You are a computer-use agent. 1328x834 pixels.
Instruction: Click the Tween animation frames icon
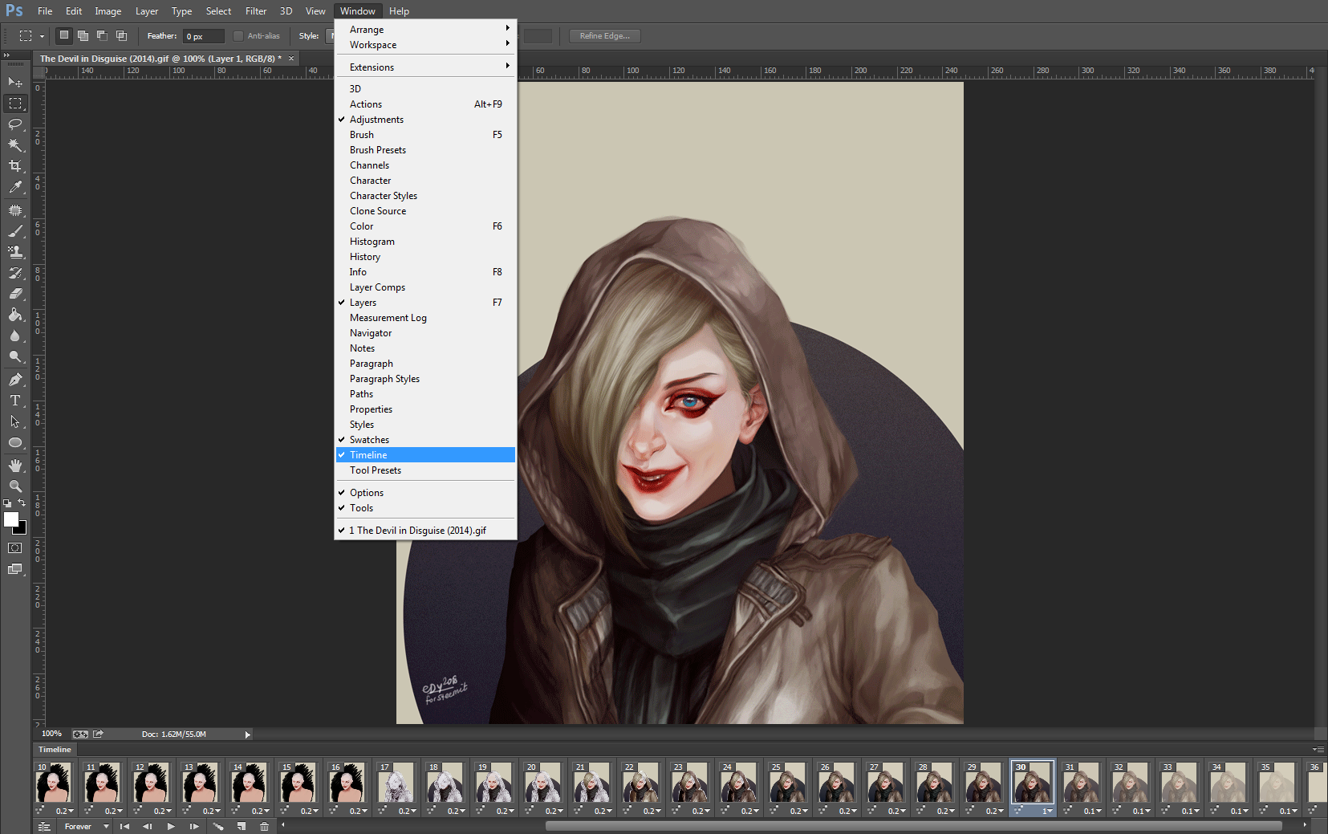point(218,826)
